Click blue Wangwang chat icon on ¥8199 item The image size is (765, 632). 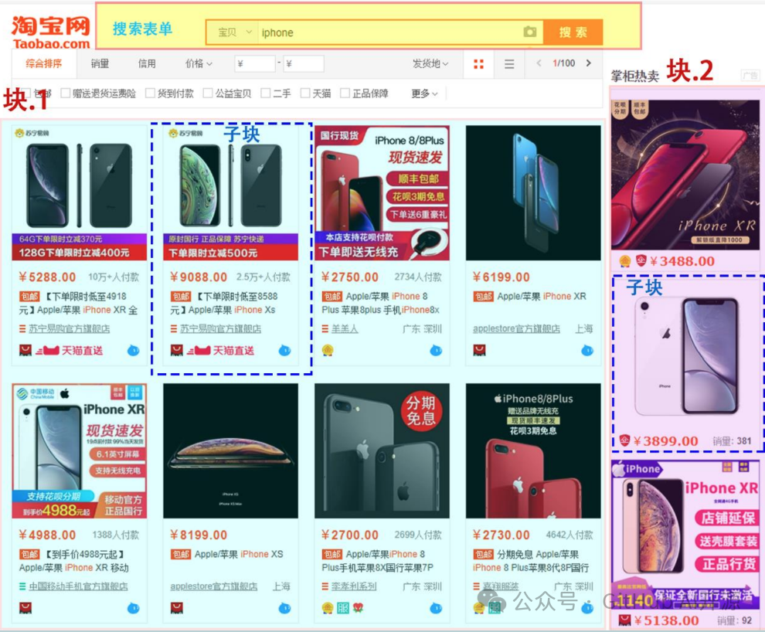284,608
